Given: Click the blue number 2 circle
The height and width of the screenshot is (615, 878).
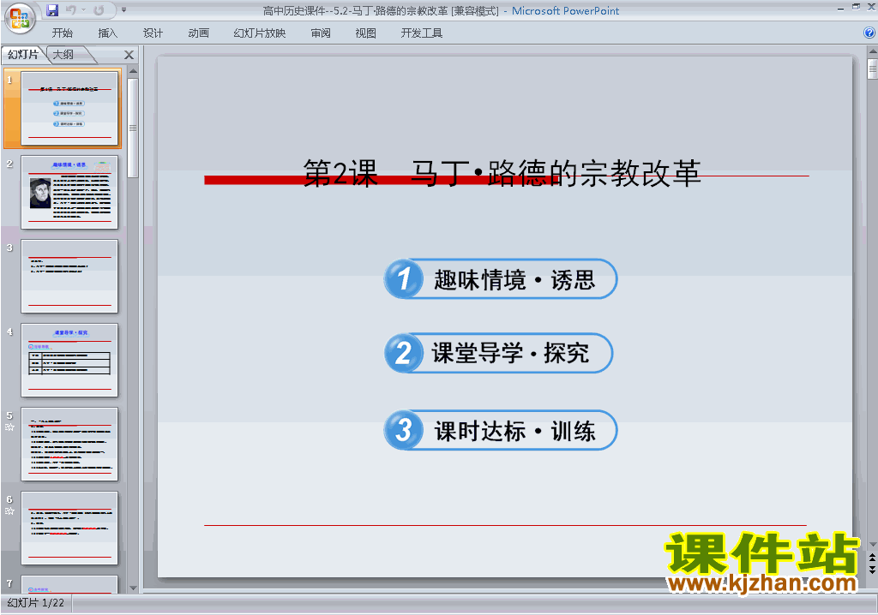Looking at the screenshot, I should click(x=404, y=353).
